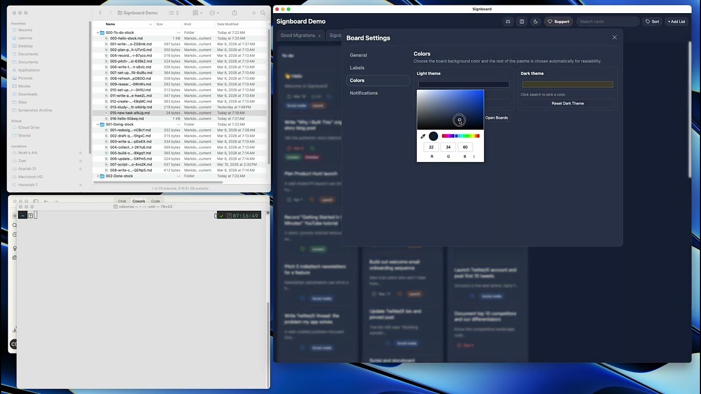Switch to the Code tab in Claude window
This screenshot has height=394, width=701.
click(156, 201)
